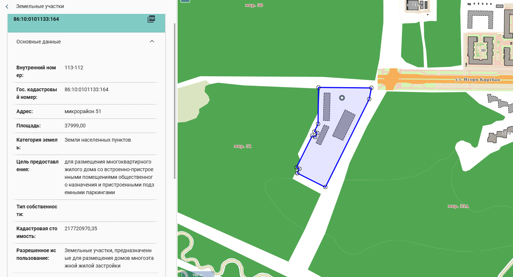Select the parcel's southernmost vertex
This screenshot has height=277, width=513.
tap(325, 187)
